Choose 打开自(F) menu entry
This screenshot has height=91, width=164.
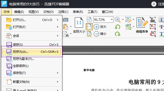[32, 27]
